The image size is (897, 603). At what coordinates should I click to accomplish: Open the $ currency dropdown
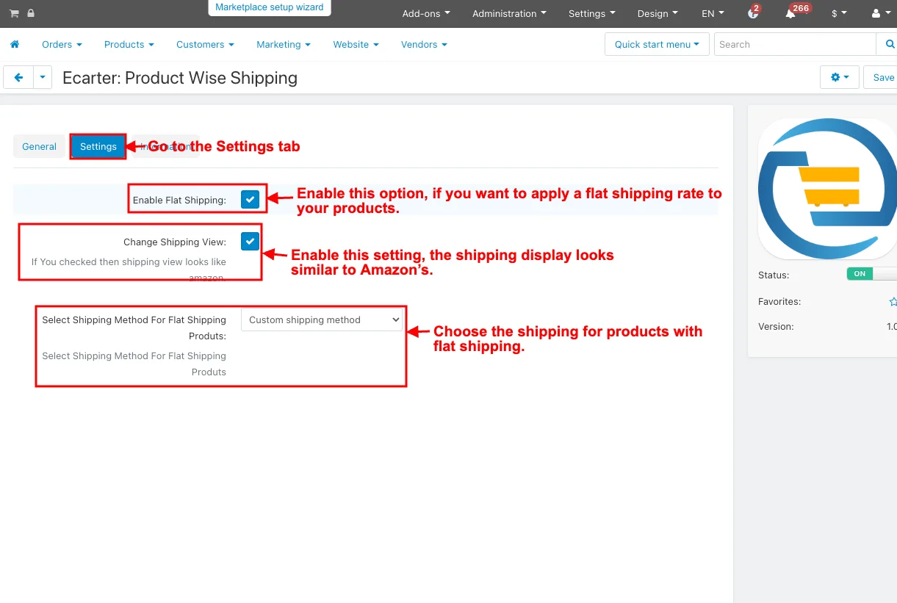[839, 13]
